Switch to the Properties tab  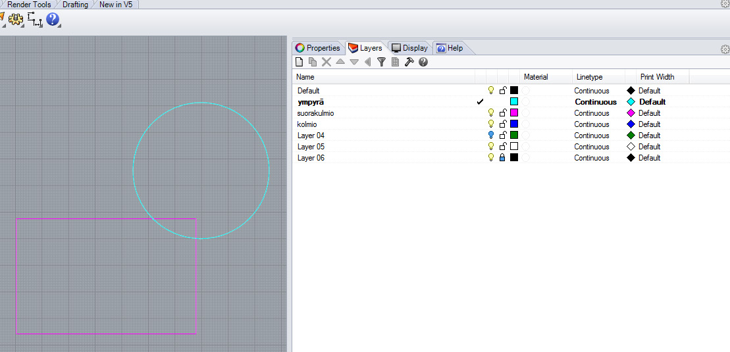(319, 48)
